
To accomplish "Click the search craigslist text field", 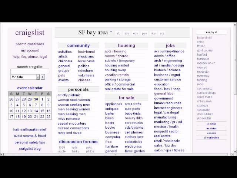I will pyautogui.click(x=30, y=71).
